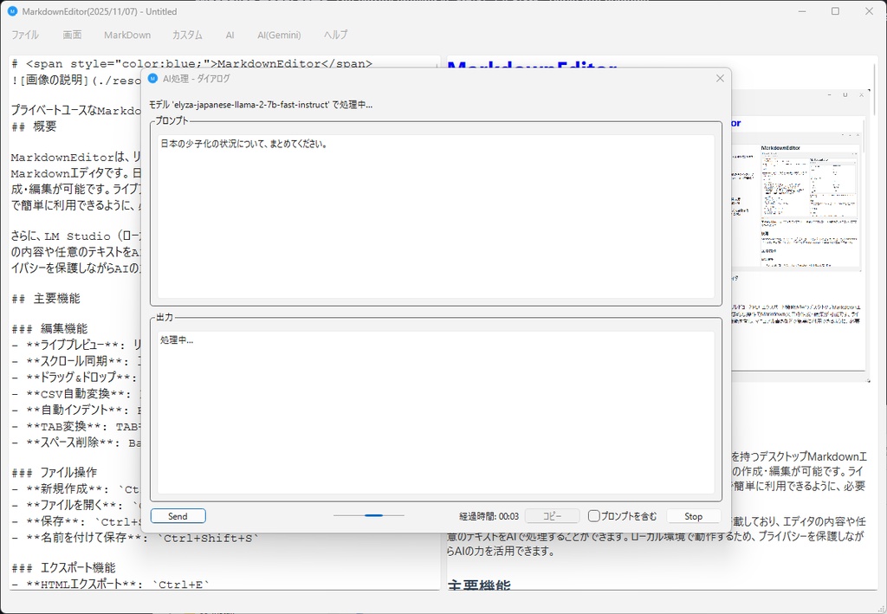Viewport: 887px width, 614px height.
Task: Open the ファイル menu
Action: pos(25,35)
